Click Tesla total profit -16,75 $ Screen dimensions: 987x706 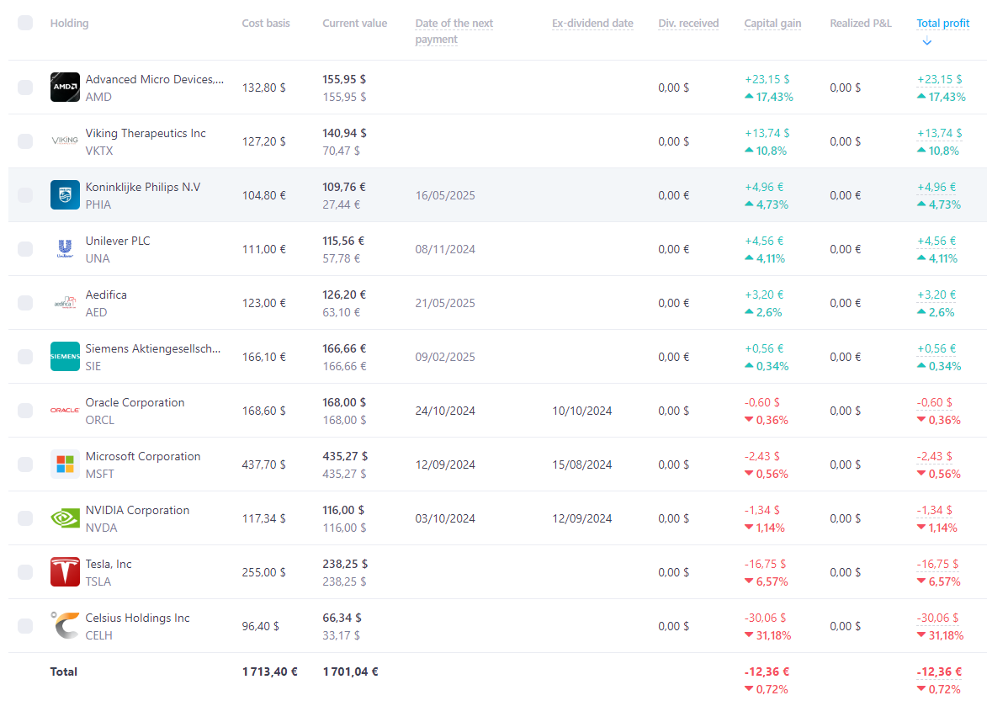(x=937, y=565)
